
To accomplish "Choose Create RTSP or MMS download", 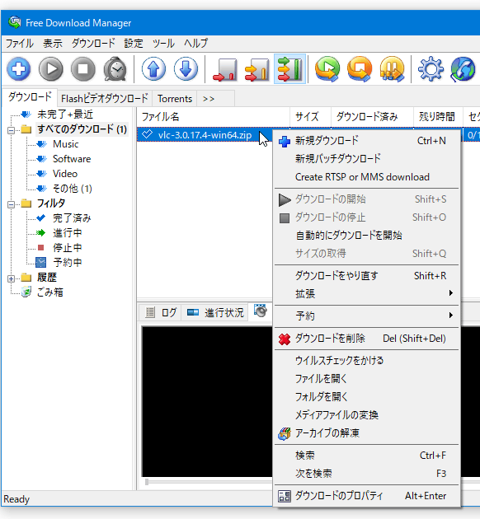I will [x=367, y=177].
